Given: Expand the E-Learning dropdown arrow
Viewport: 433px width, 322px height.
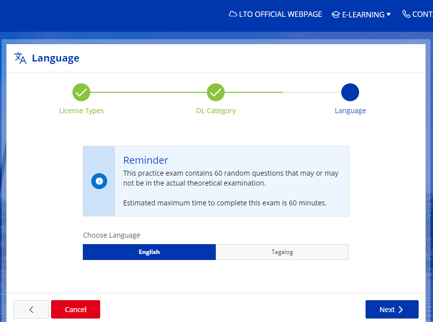Looking at the screenshot, I should point(388,14).
